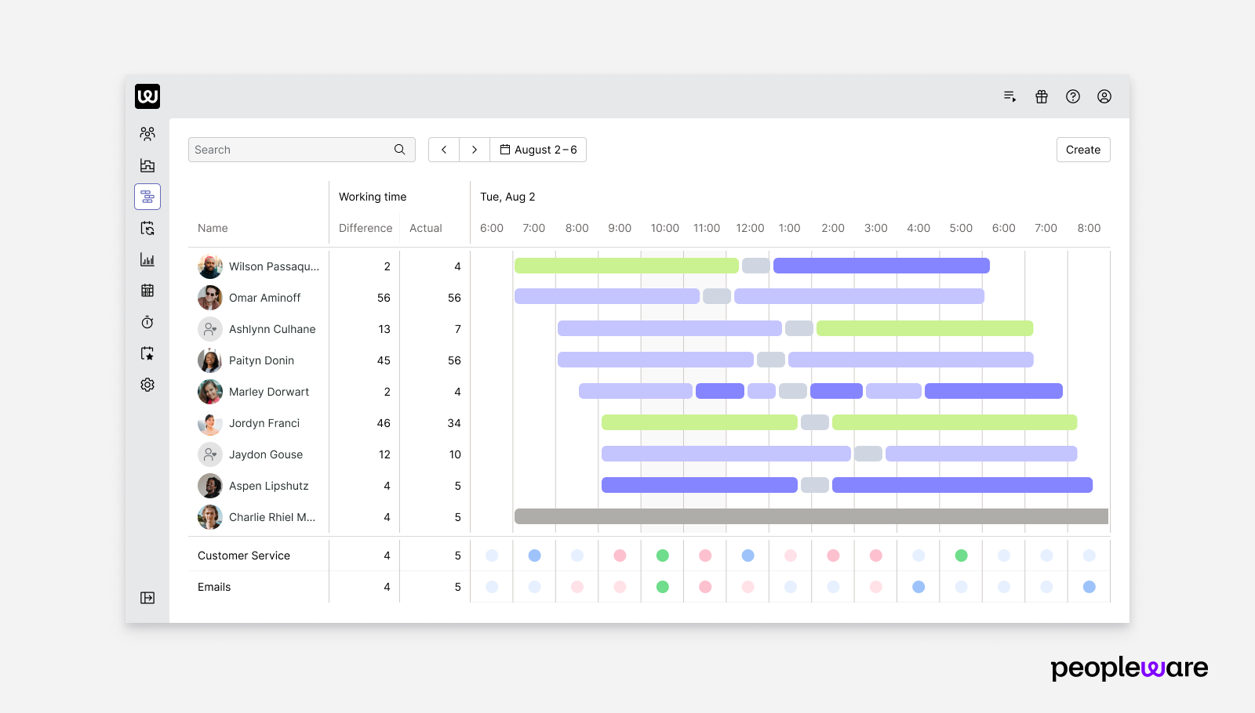Open your account profile icon
Image resolution: width=1255 pixels, height=713 pixels.
point(1104,96)
